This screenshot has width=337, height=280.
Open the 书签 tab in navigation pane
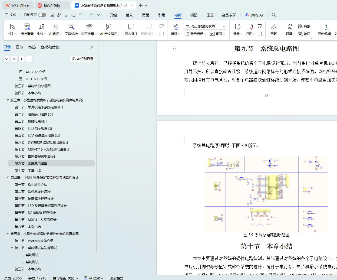click(32, 47)
